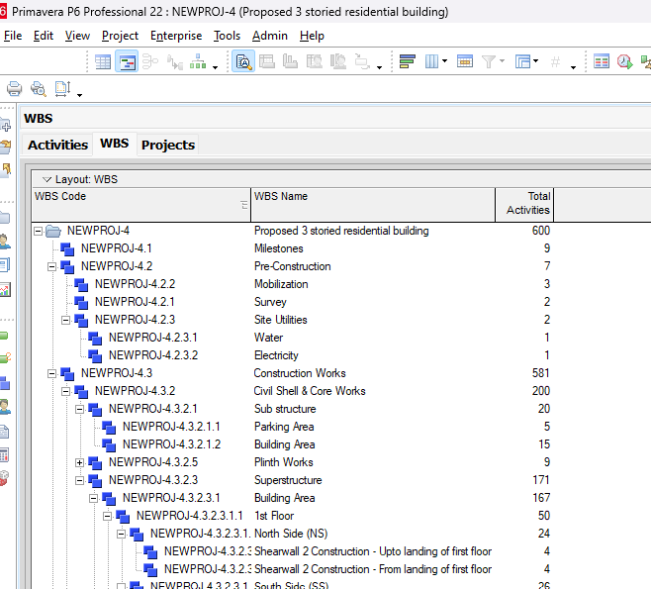The height and width of the screenshot is (589, 651).
Task: Select the Gantt Chart view icon
Action: click(127, 61)
